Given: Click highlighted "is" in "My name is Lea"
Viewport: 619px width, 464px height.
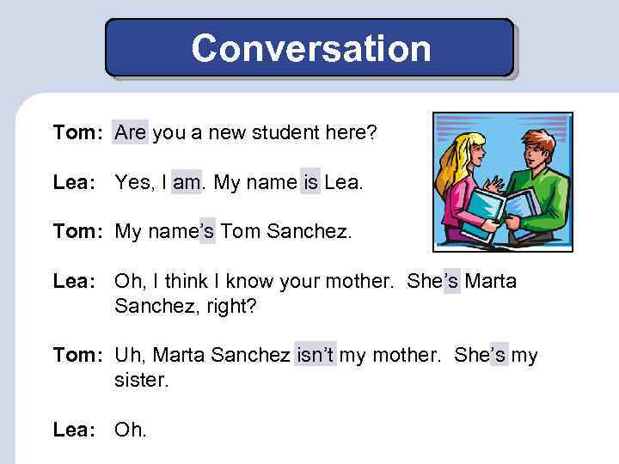Looking at the screenshot, I should (x=309, y=182).
